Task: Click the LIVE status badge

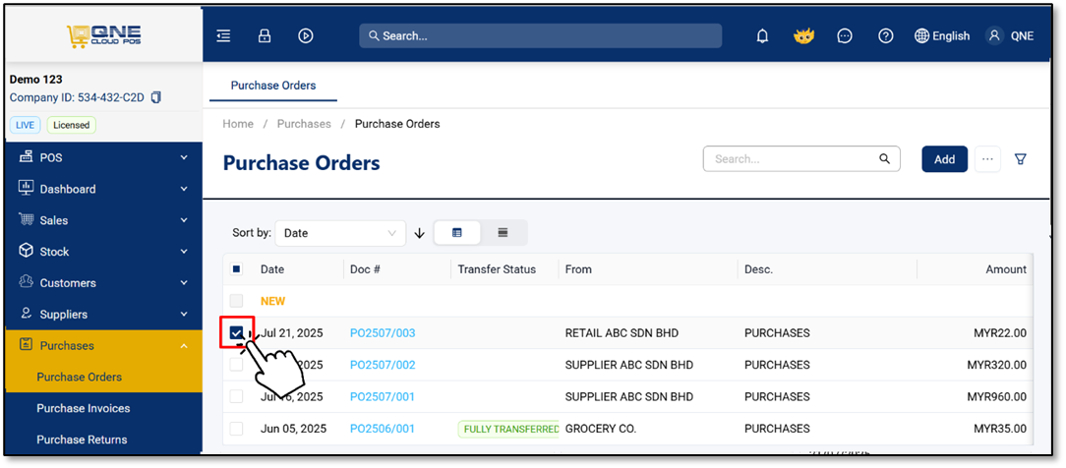Action: tap(26, 125)
